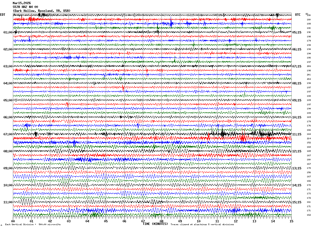
Task: Click the Each Vertical Division 500.00 microvolts note
Action: pyautogui.click(x=33, y=225)
